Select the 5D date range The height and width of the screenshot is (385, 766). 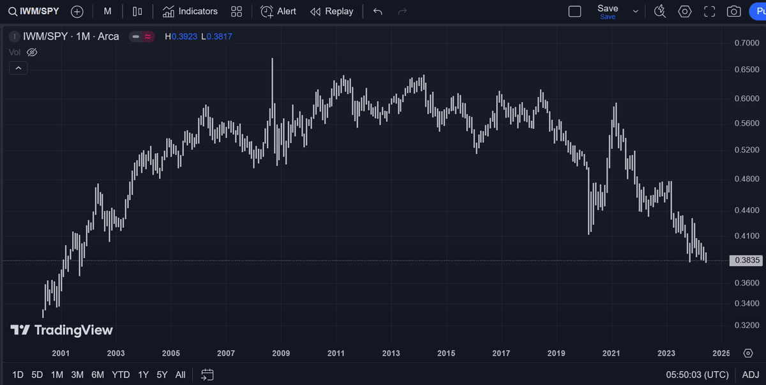click(x=38, y=375)
